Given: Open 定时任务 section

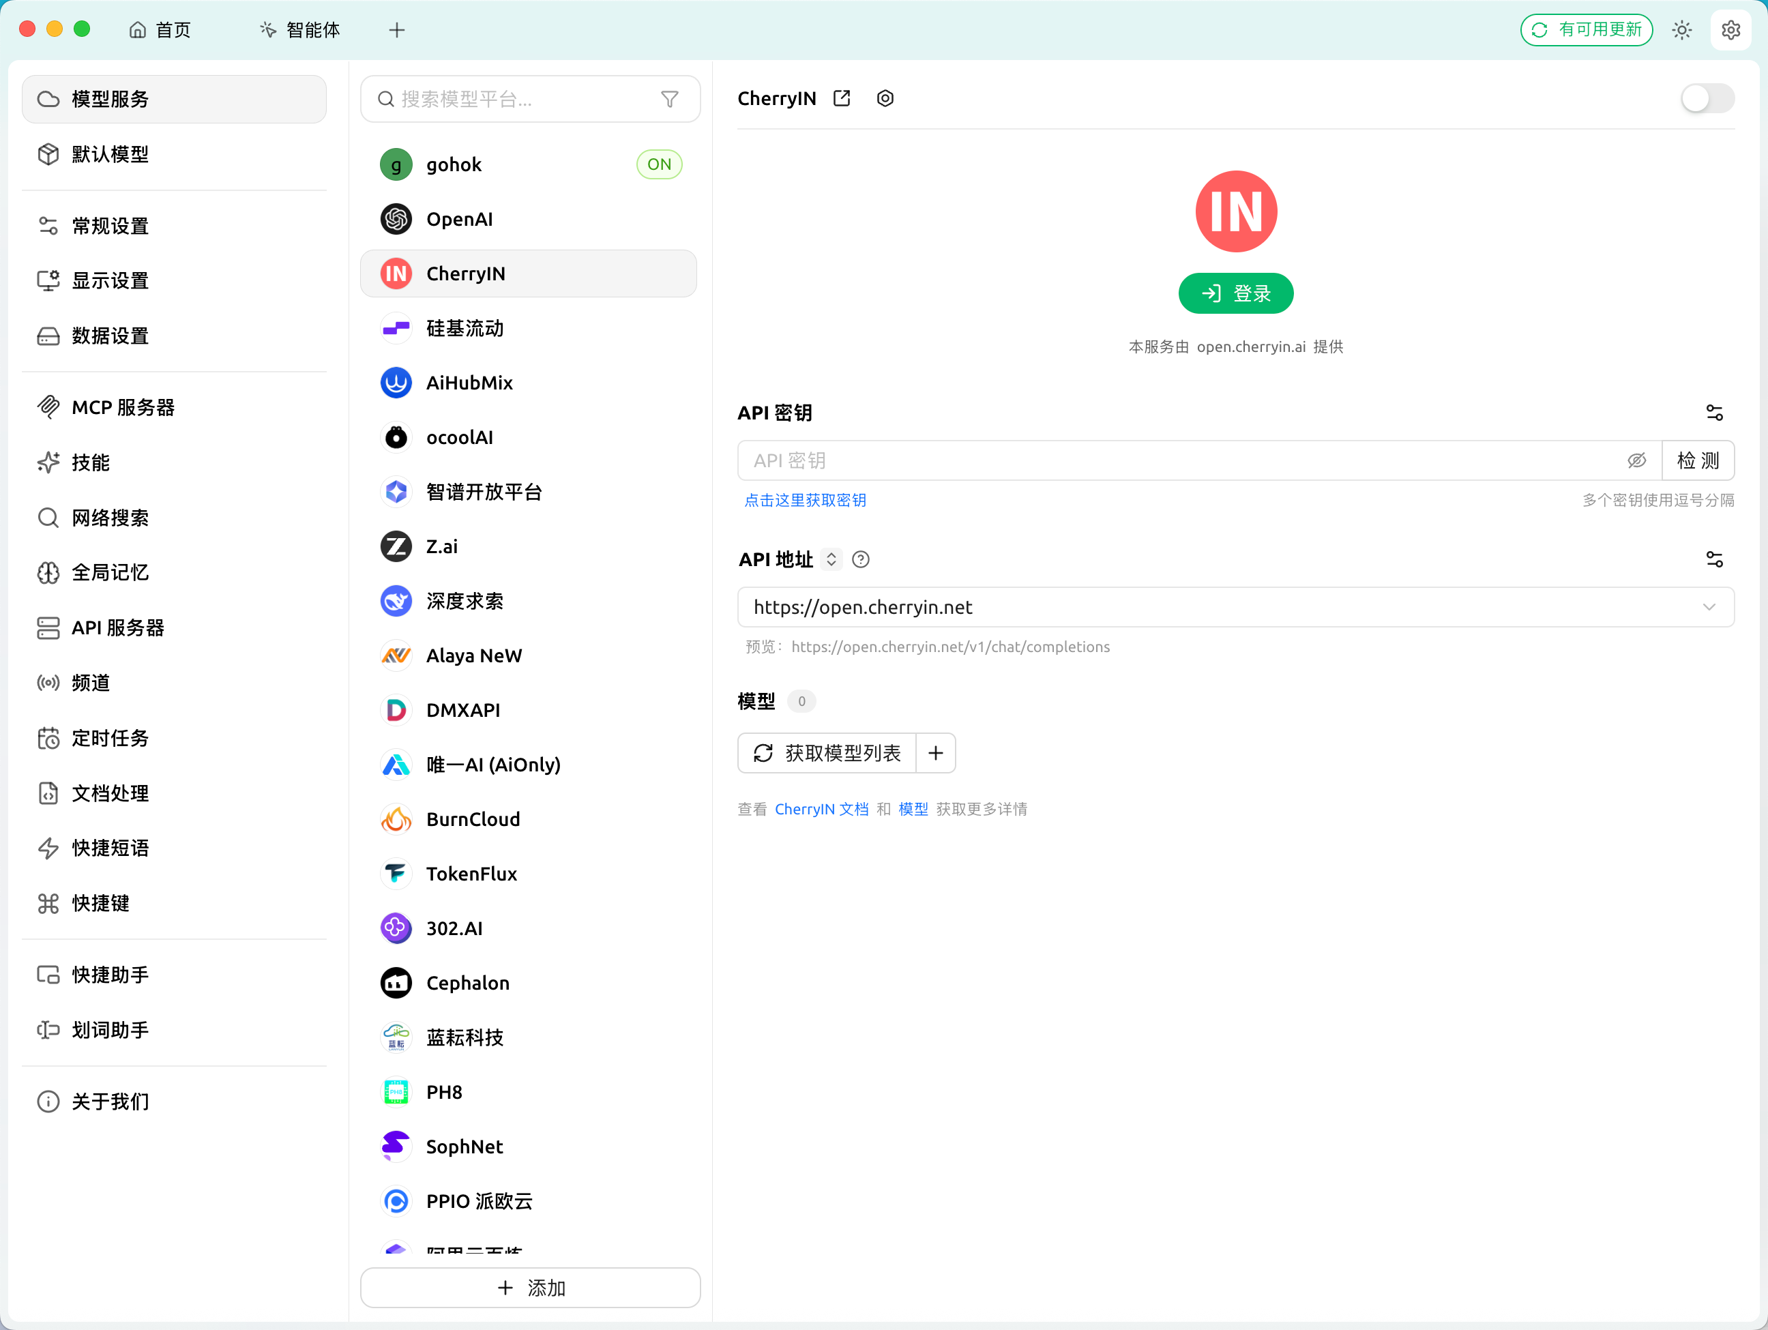Looking at the screenshot, I should pyautogui.click(x=174, y=739).
